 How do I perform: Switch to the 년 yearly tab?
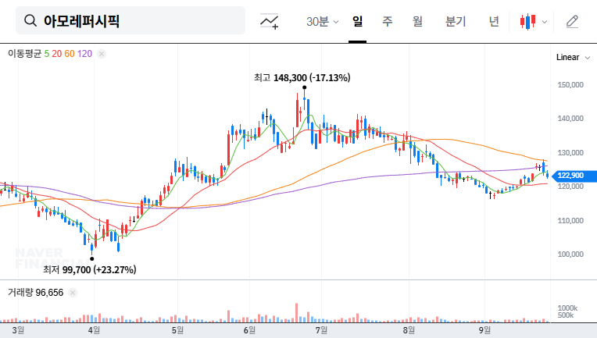494,21
